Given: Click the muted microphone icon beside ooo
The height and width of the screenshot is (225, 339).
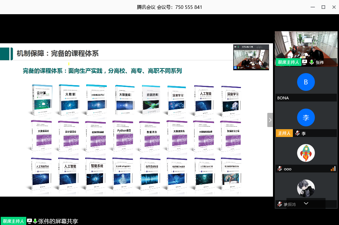Looking at the screenshot, I should click(x=280, y=169).
